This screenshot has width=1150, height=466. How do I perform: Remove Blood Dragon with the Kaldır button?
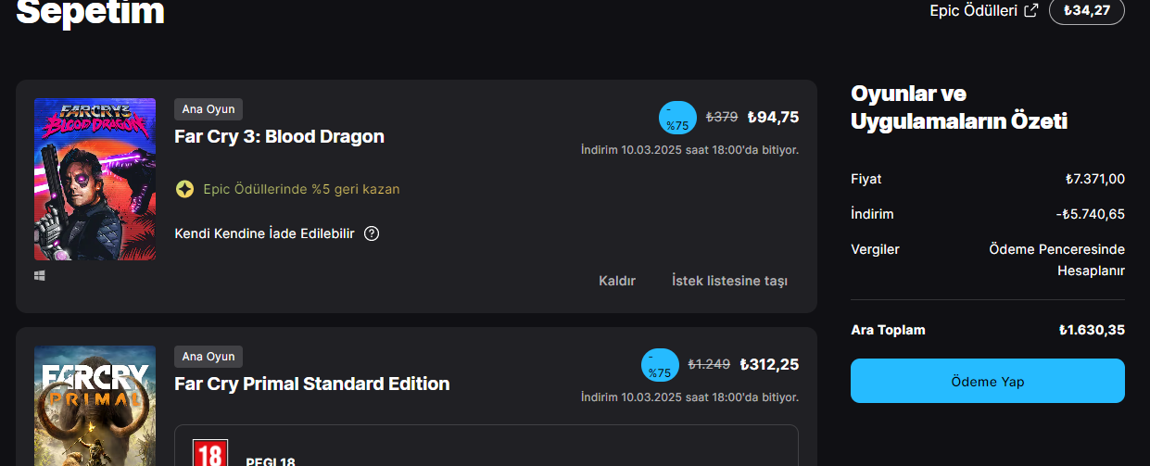pos(617,281)
